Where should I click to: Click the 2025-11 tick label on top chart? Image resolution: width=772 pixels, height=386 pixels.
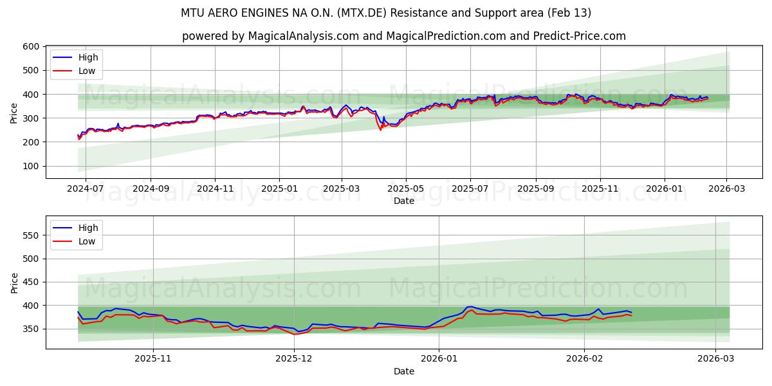pyautogui.click(x=600, y=190)
